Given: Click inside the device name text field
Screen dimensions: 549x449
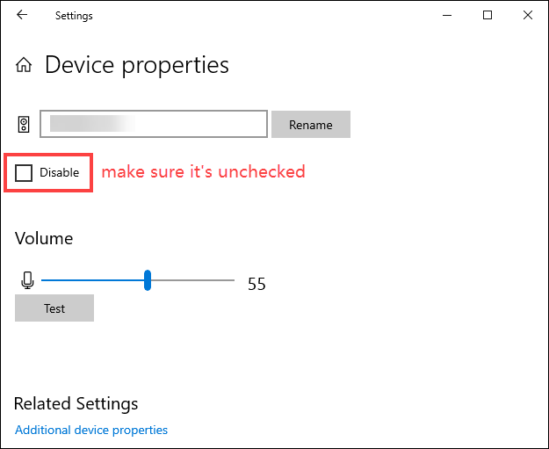Looking at the screenshot, I should (x=154, y=124).
